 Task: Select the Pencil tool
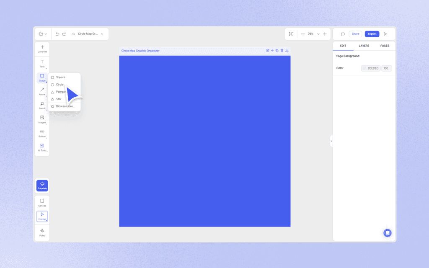pyautogui.click(x=42, y=106)
